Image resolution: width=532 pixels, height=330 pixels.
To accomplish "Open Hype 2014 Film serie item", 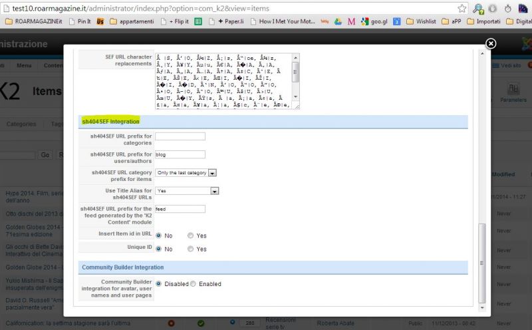I will pos(35,196).
